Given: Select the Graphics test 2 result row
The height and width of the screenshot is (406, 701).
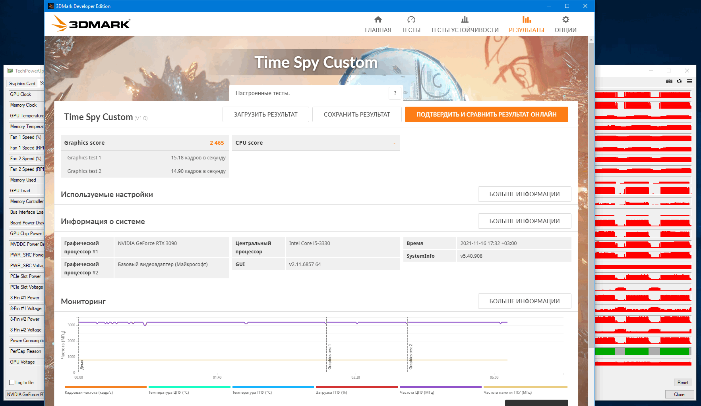Looking at the screenshot, I should (x=145, y=171).
